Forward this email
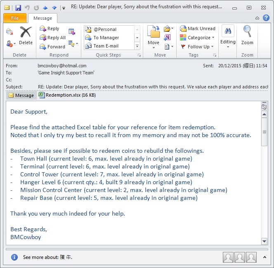274x268 pixels. [x=52, y=47]
